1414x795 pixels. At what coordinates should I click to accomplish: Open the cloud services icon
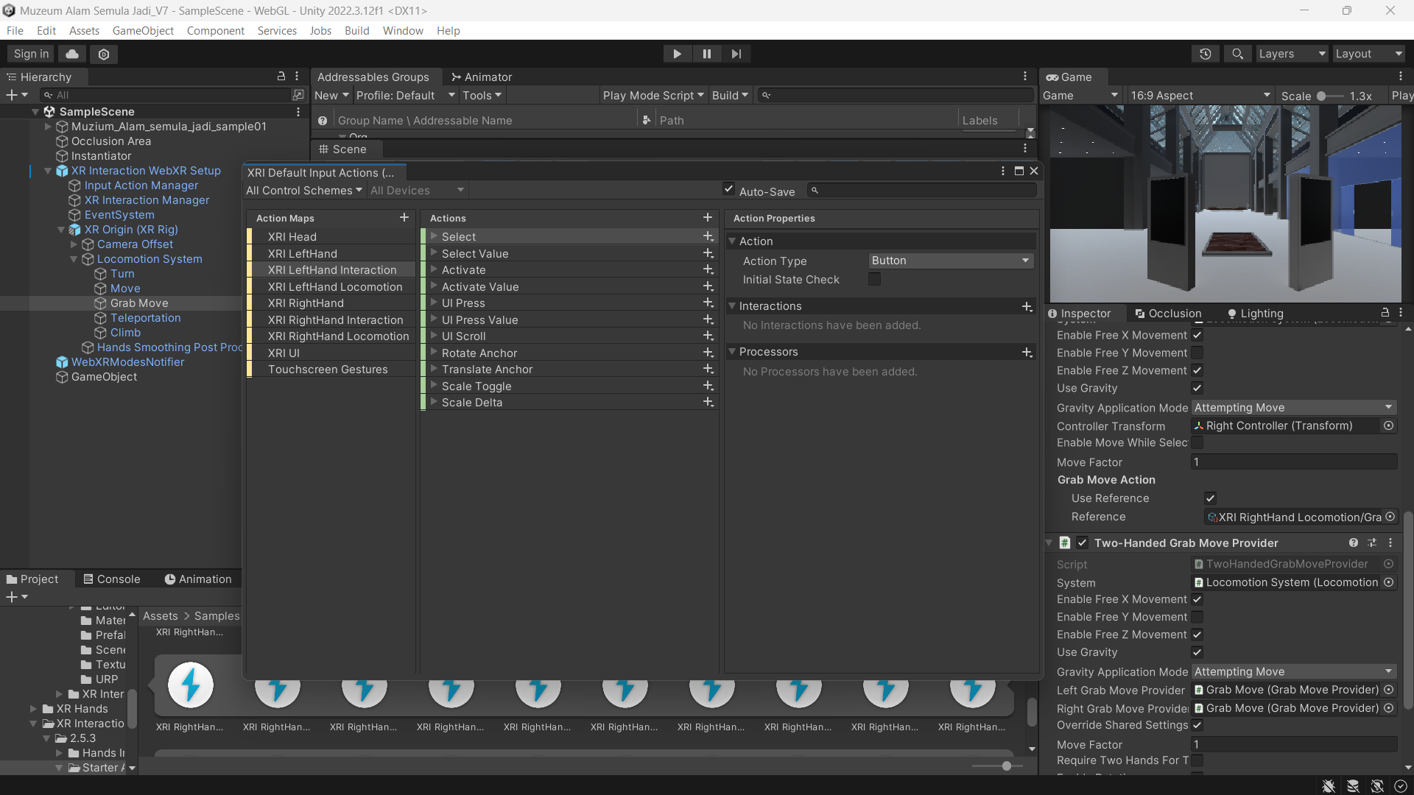click(72, 54)
